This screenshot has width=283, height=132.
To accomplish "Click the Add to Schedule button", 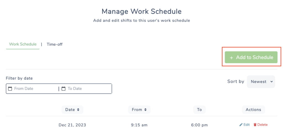I will [251, 57].
